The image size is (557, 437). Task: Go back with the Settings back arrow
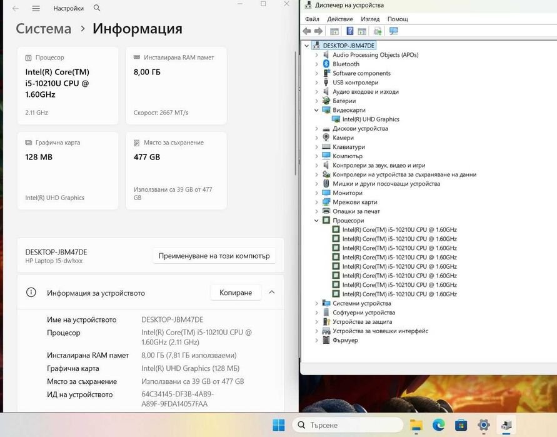tap(15, 8)
